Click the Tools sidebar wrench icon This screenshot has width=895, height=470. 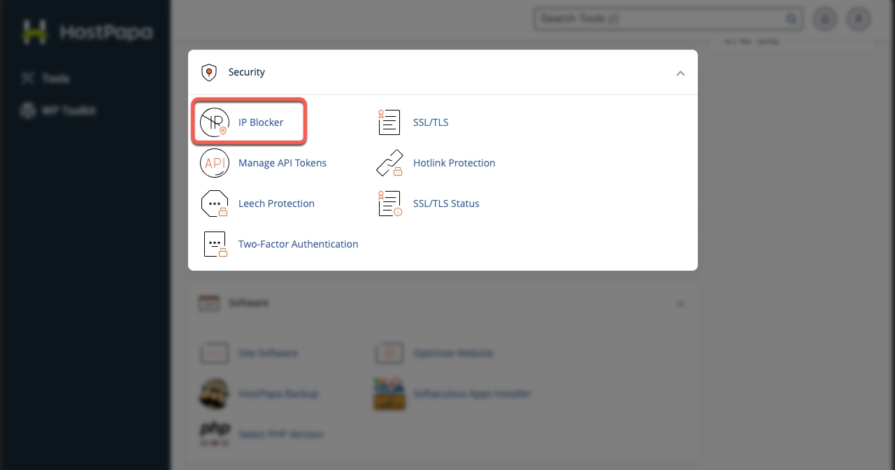28,78
